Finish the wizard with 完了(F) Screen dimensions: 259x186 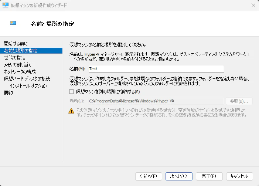pyautogui.click(x=209, y=176)
